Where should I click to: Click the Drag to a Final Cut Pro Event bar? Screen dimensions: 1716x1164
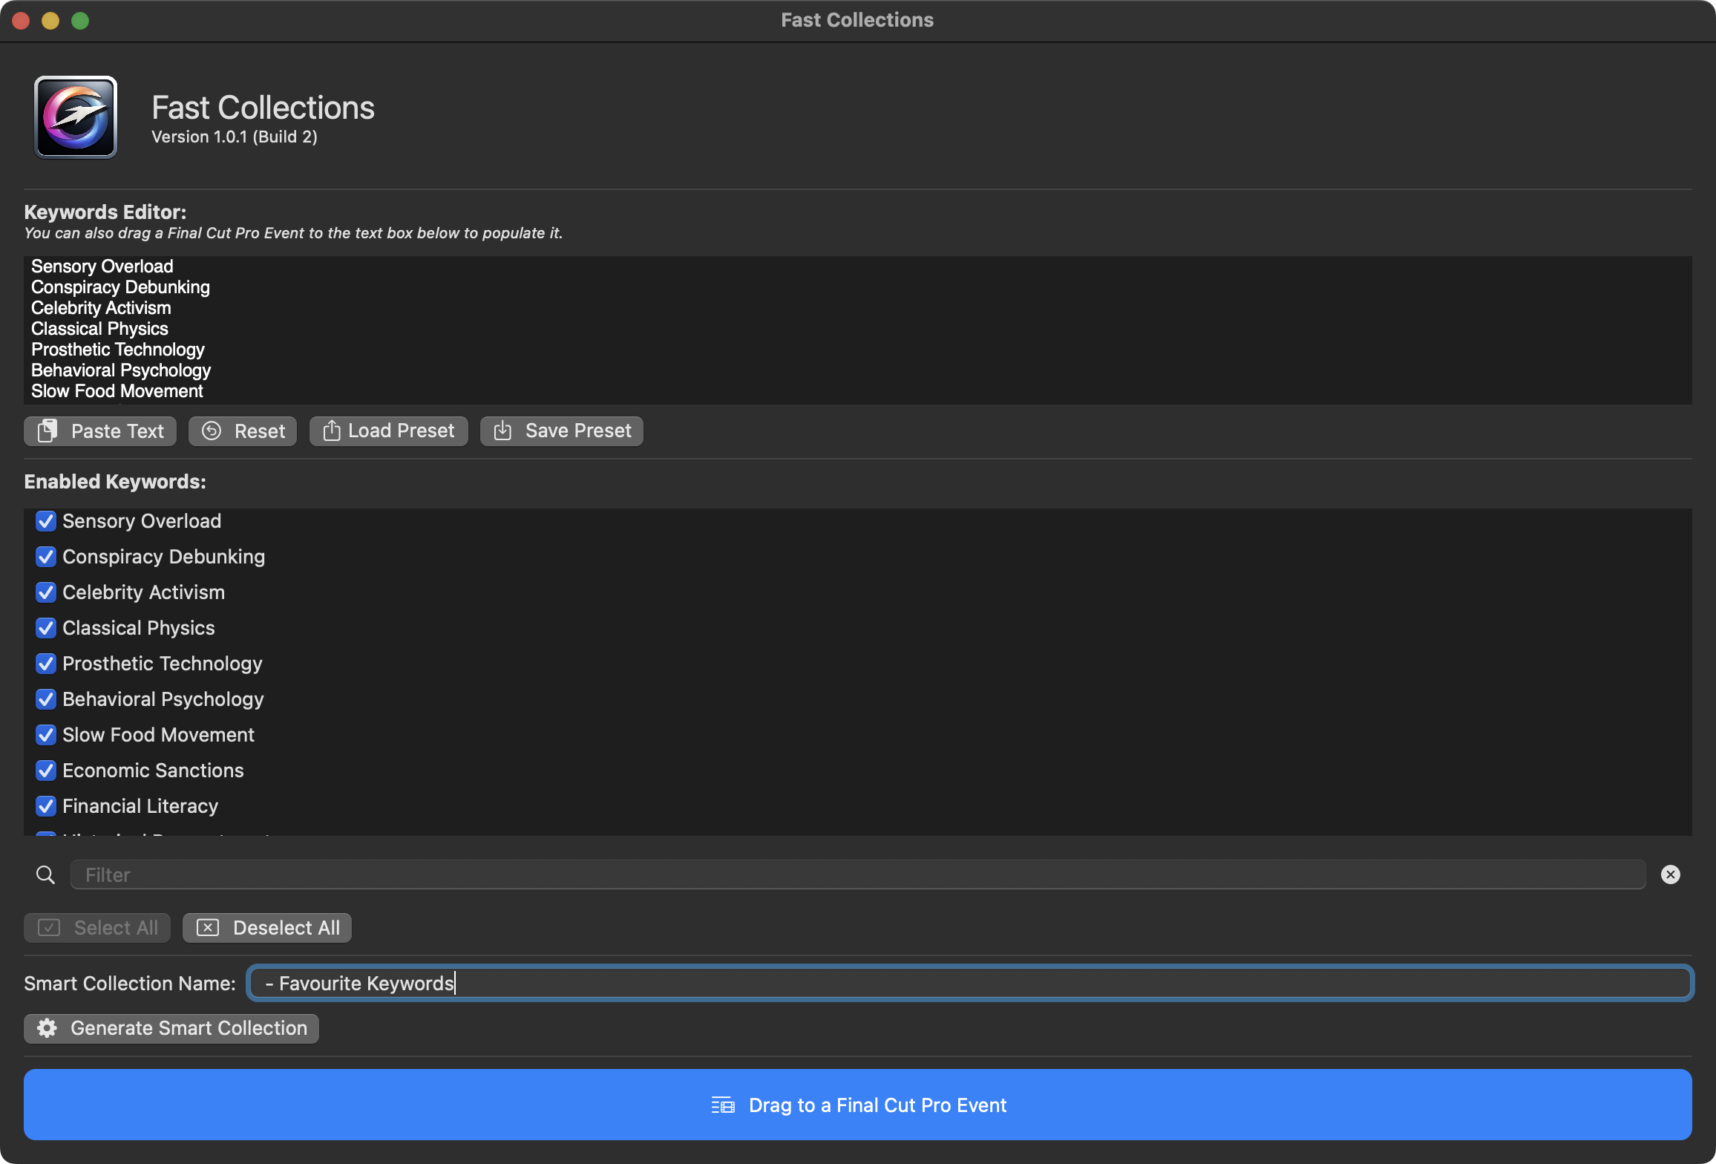point(857,1105)
